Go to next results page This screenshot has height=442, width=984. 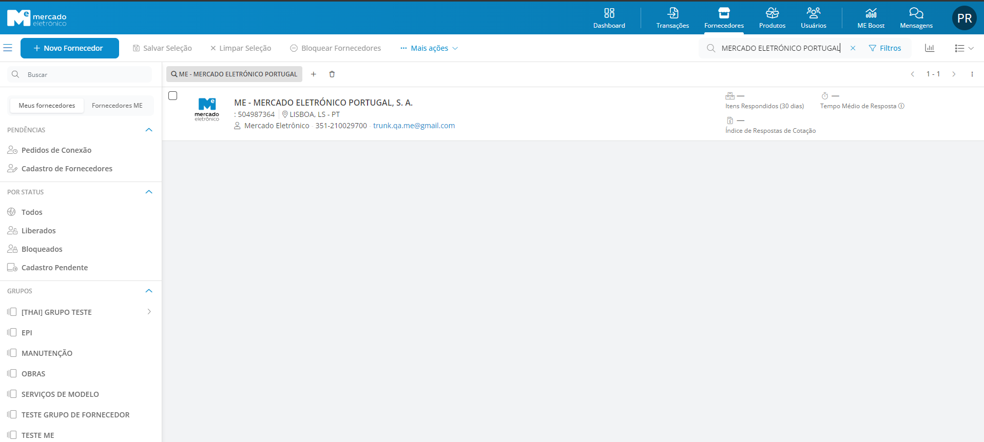point(954,74)
